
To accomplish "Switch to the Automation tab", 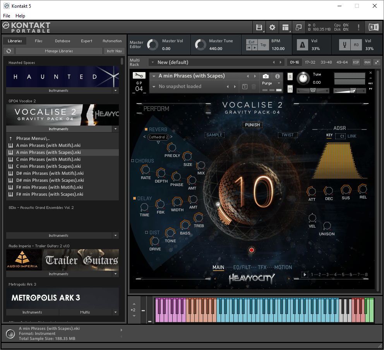I will click(112, 41).
